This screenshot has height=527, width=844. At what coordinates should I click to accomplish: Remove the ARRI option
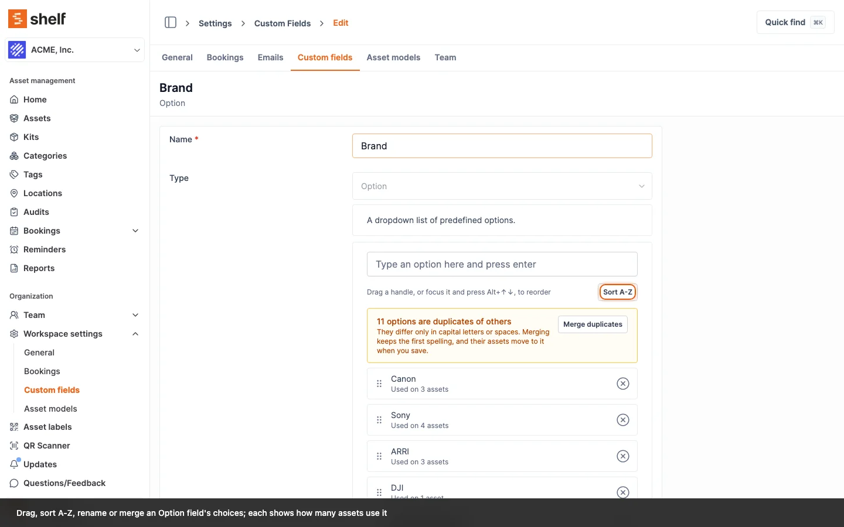pos(623,456)
